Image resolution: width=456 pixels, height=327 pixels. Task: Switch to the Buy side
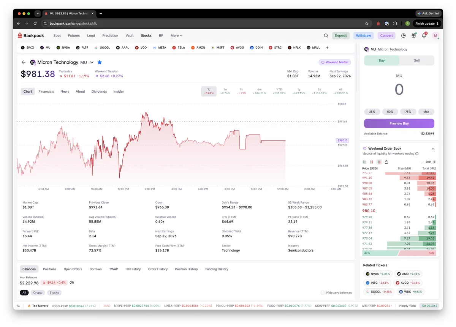pos(382,60)
